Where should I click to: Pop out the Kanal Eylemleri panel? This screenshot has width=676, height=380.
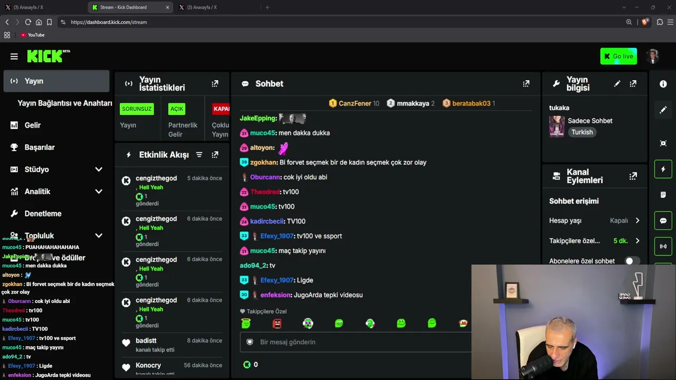[633, 176]
